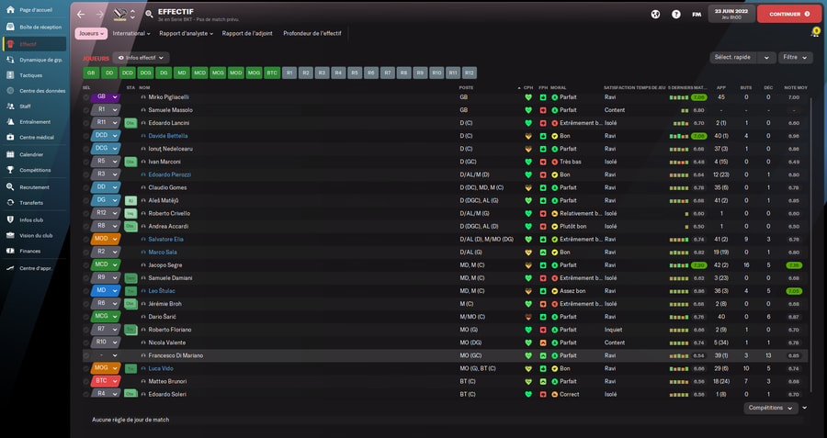The width and height of the screenshot is (827, 438).
Task: Open the football globe icon
Action: (655, 14)
